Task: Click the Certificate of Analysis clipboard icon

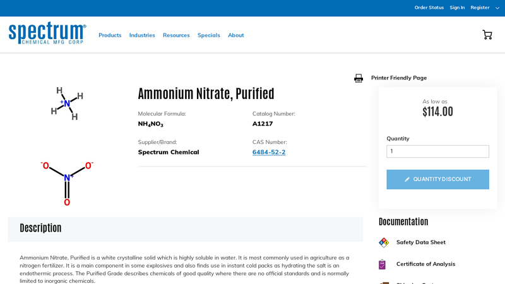Action: click(382, 264)
